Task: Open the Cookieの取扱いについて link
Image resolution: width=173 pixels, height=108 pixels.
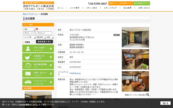Action: coord(28,104)
